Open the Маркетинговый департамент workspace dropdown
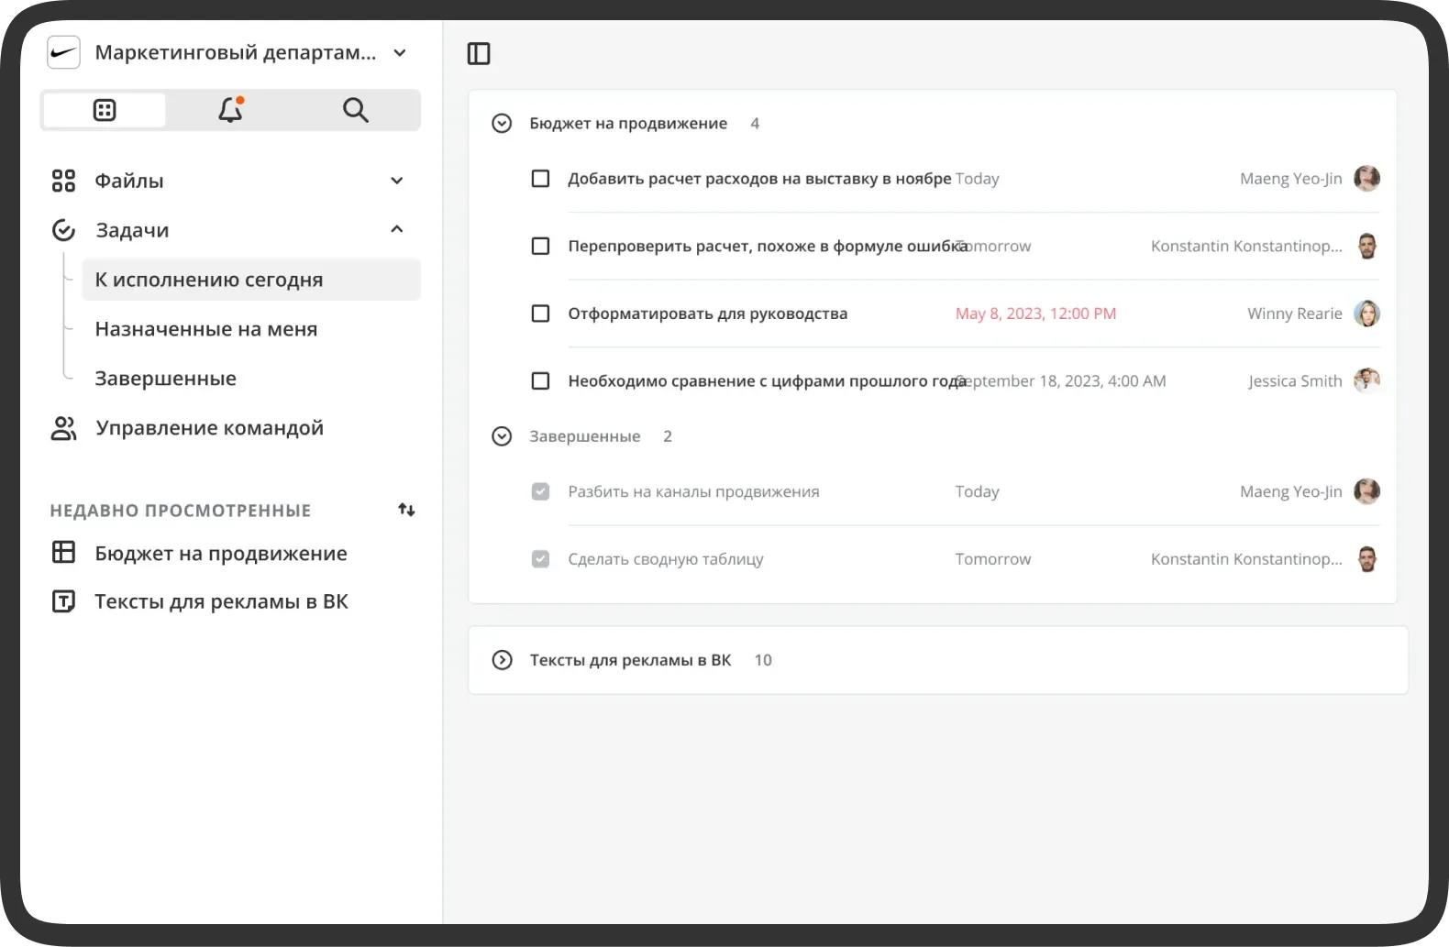The height and width of the screenshot is (947, 1449). coord(400,53)
